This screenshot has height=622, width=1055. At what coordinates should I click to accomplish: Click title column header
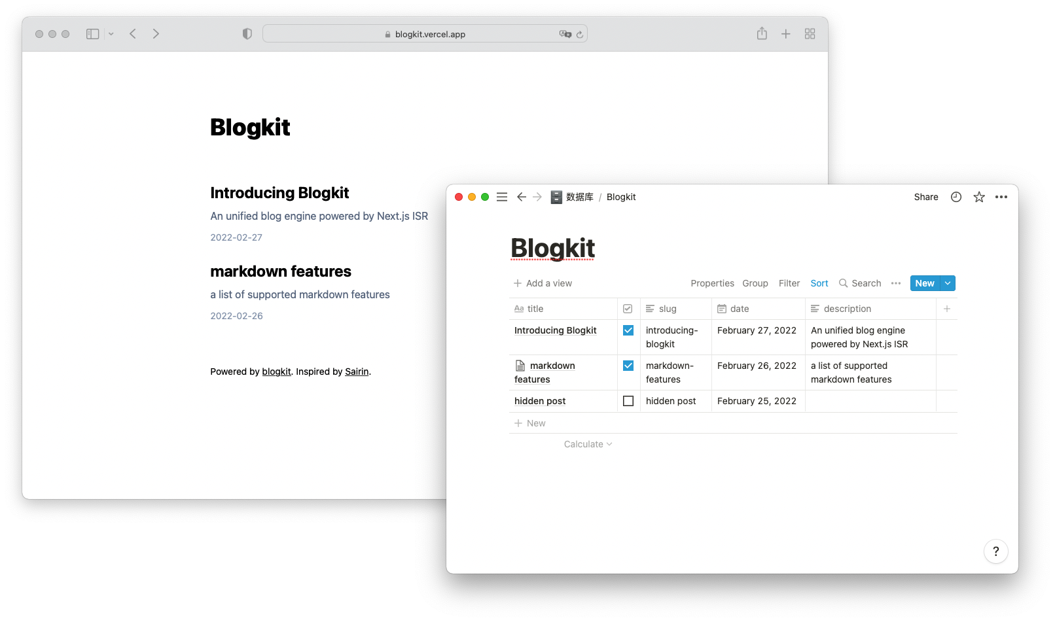pos(563,309)
